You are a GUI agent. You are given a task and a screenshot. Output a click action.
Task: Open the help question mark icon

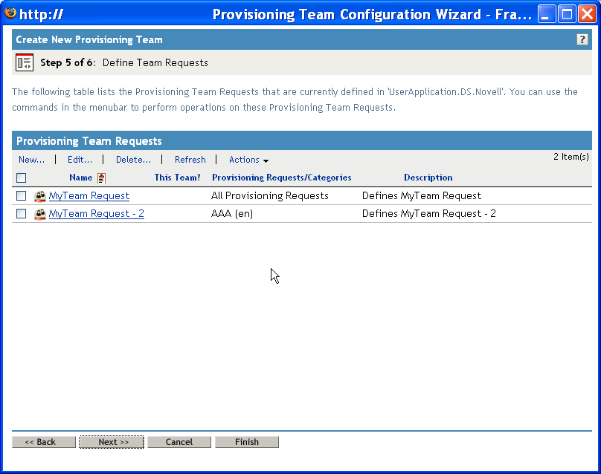[582, 39]
